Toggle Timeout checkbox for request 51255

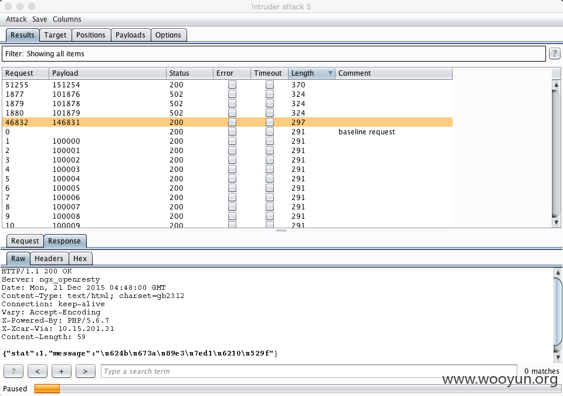click(x=270, y=84)
